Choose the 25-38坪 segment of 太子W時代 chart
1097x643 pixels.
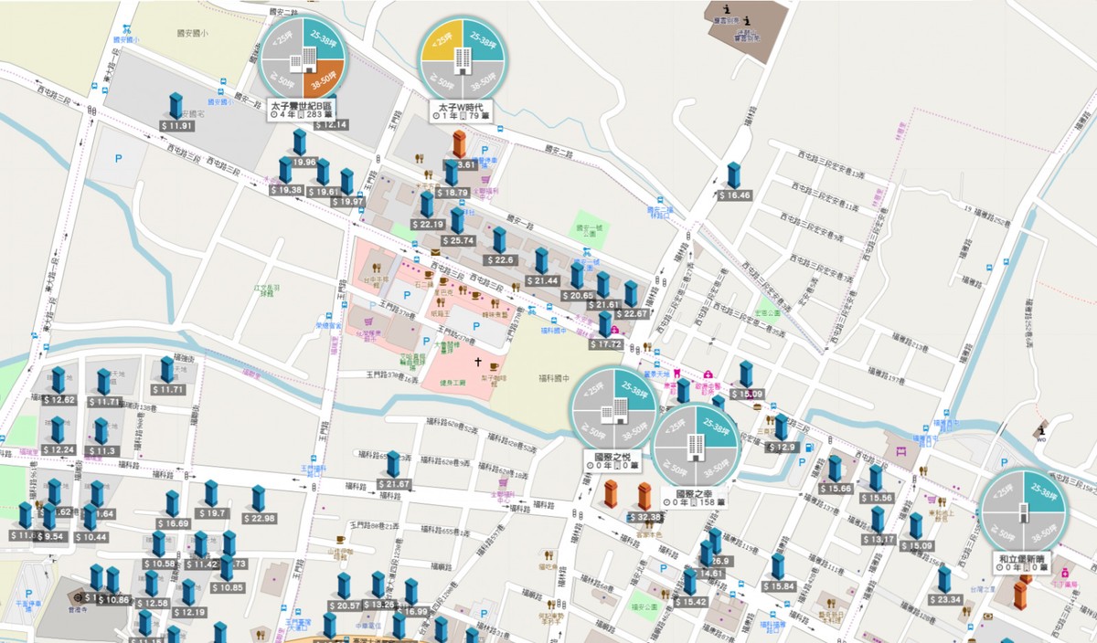coord(484,42)
